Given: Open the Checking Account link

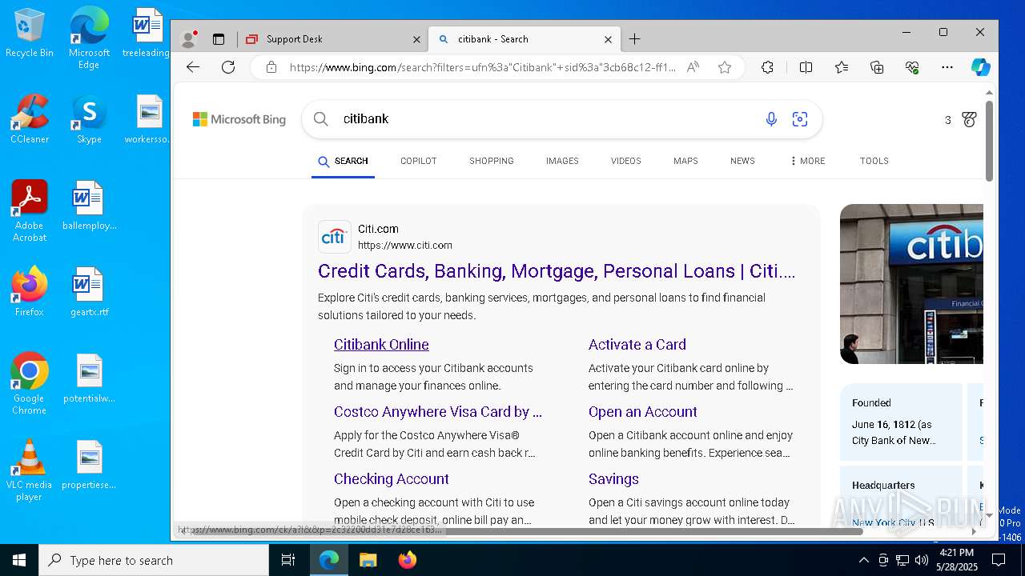Looking at the screenshot, I should pos(392,479).
